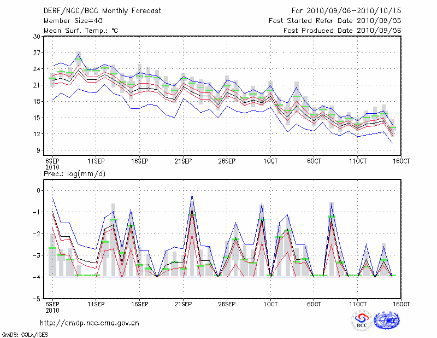The height and width of the screenshot is (338, 437).
Task: Select the -5 value on precipitation y-axis
Action: tap(37, 299)
